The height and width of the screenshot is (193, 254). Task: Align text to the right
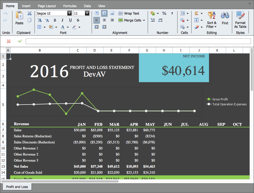(112, 20)
